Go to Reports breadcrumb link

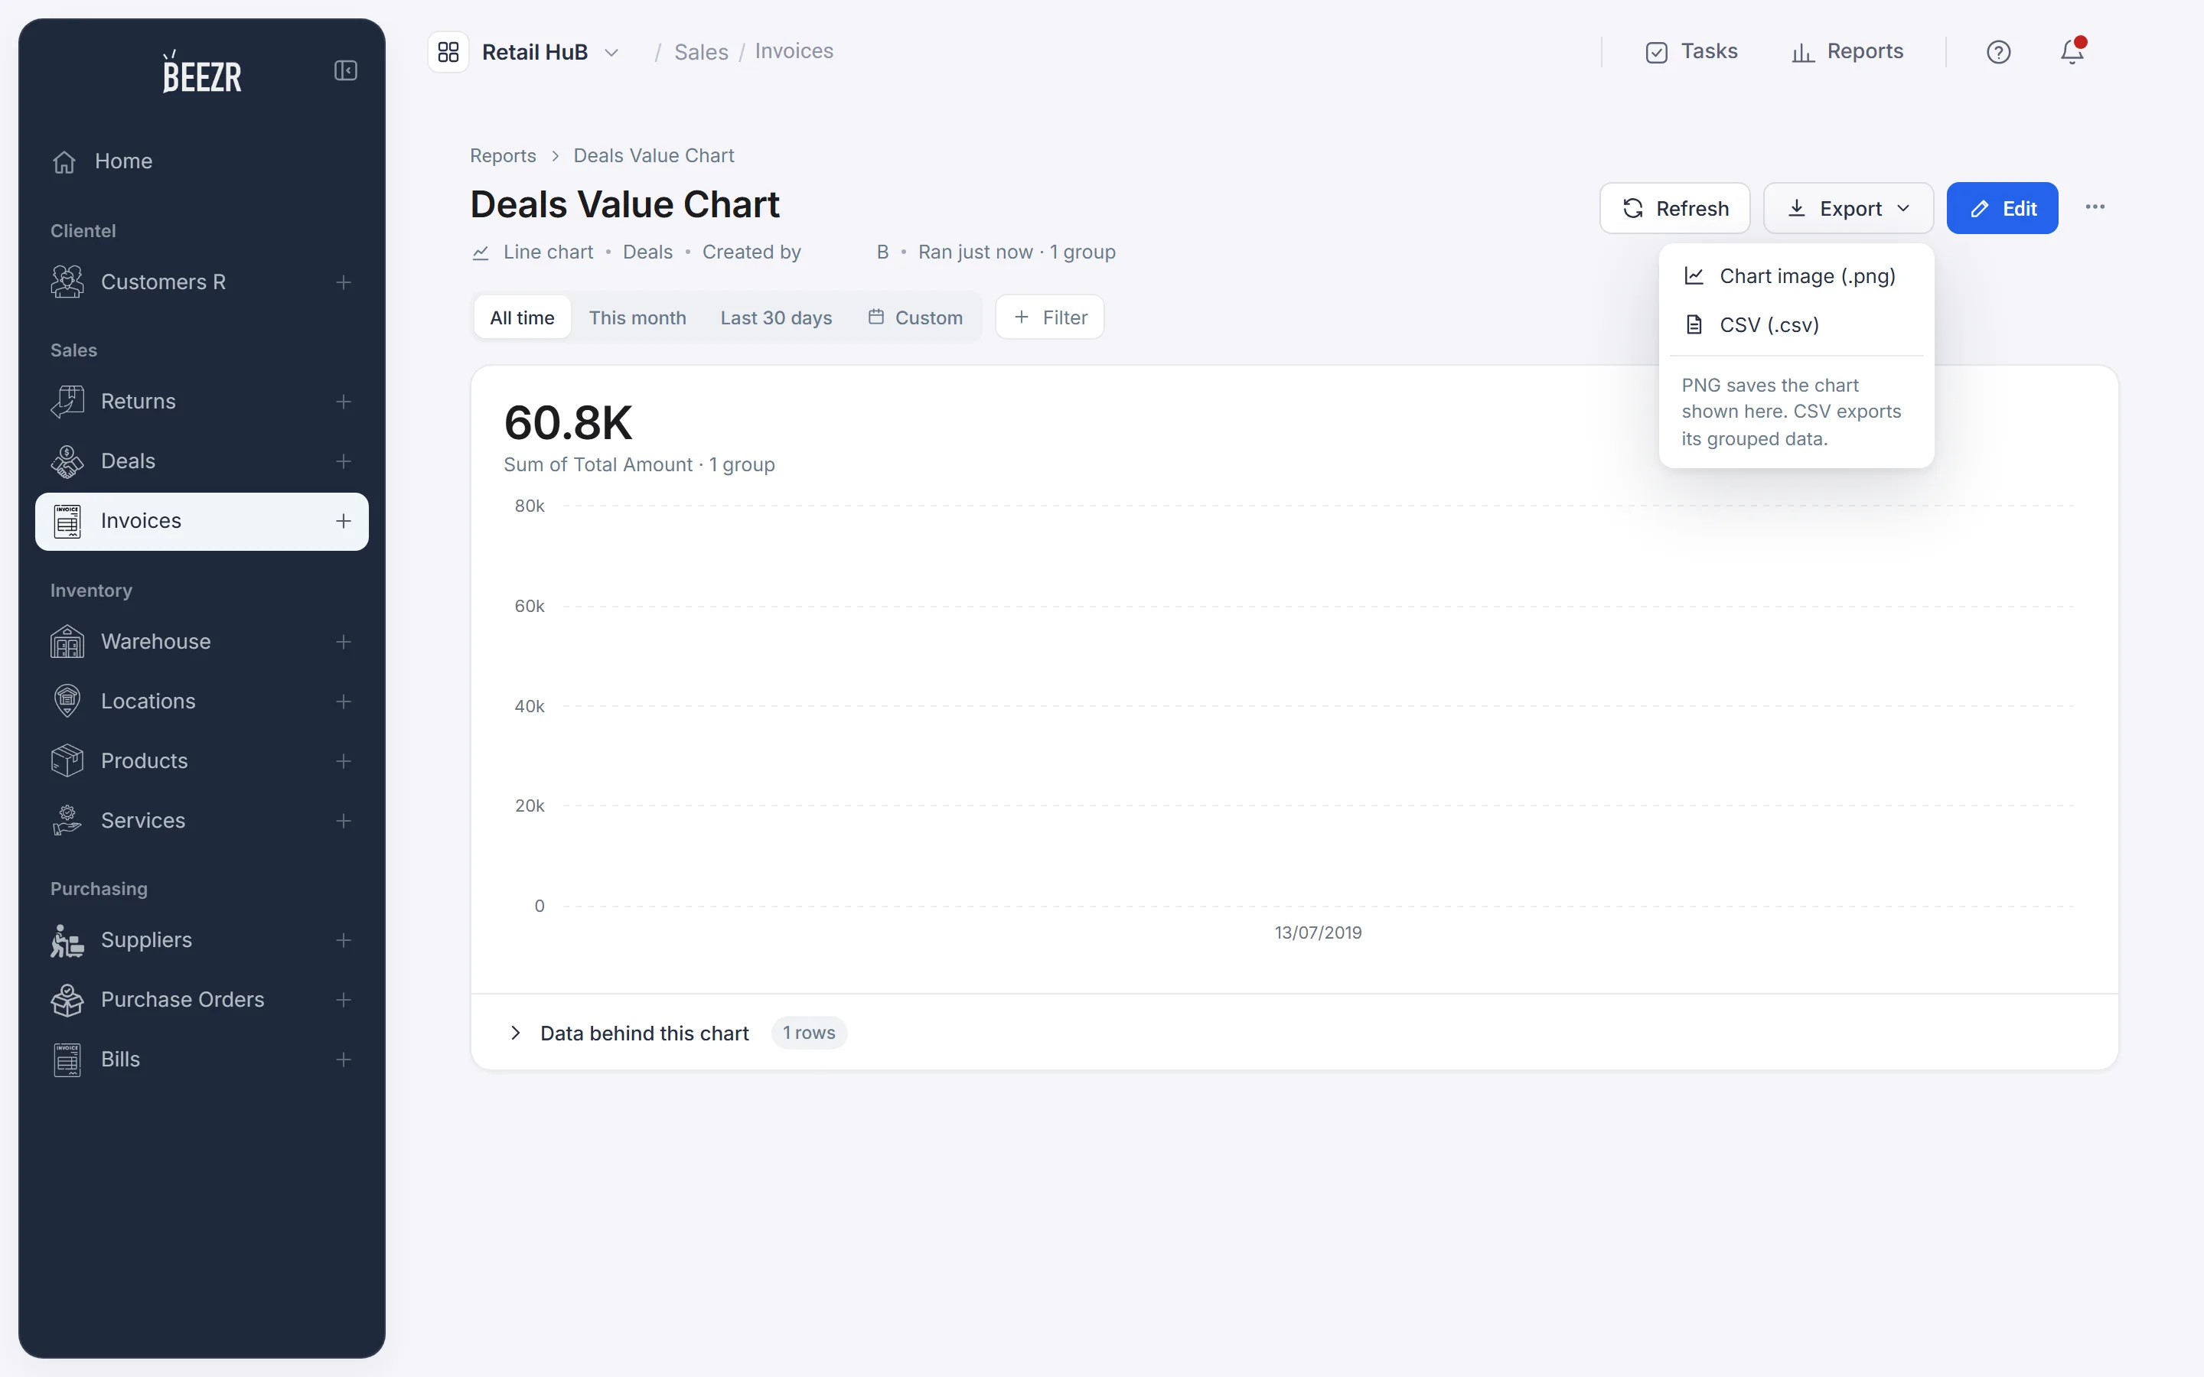point(503,156)
